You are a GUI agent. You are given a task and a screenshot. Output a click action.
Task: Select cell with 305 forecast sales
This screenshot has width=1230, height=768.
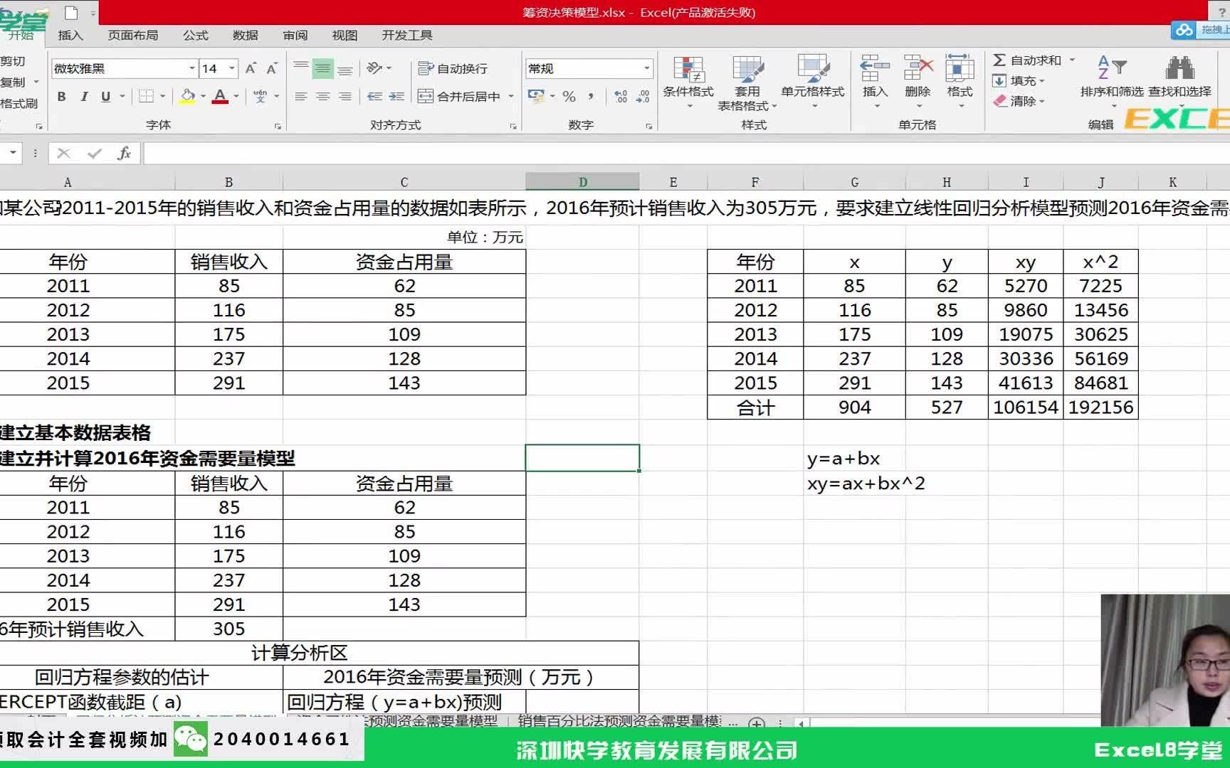coord(228,629)
